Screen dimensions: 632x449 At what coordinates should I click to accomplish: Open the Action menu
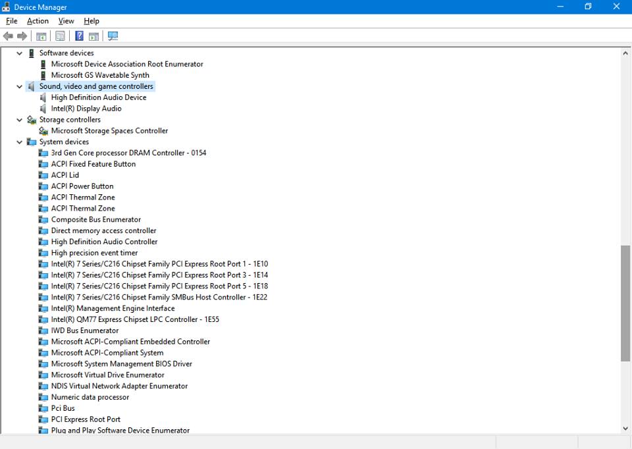click(38, 21)
